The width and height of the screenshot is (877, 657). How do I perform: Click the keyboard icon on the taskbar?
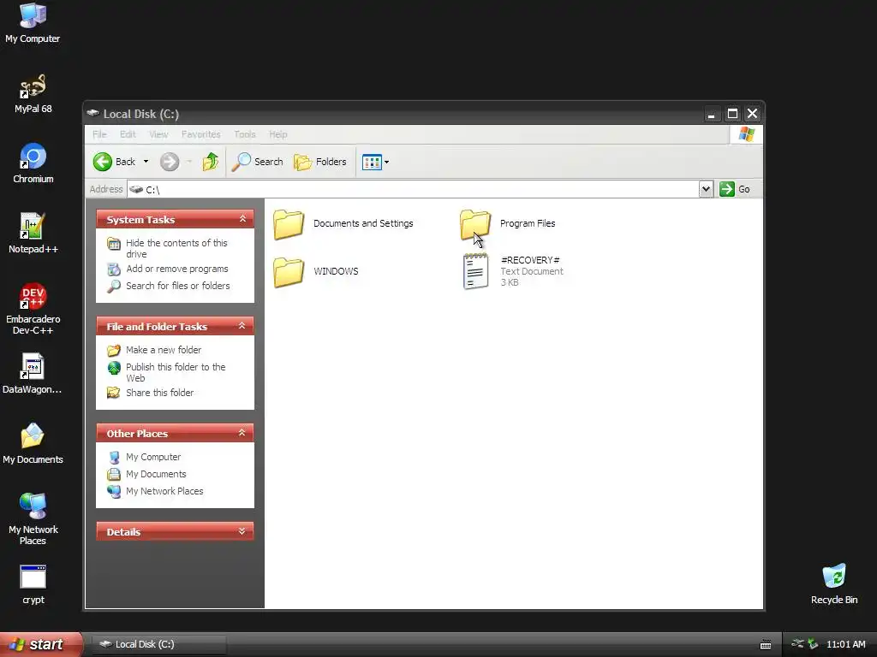point(766,645)
